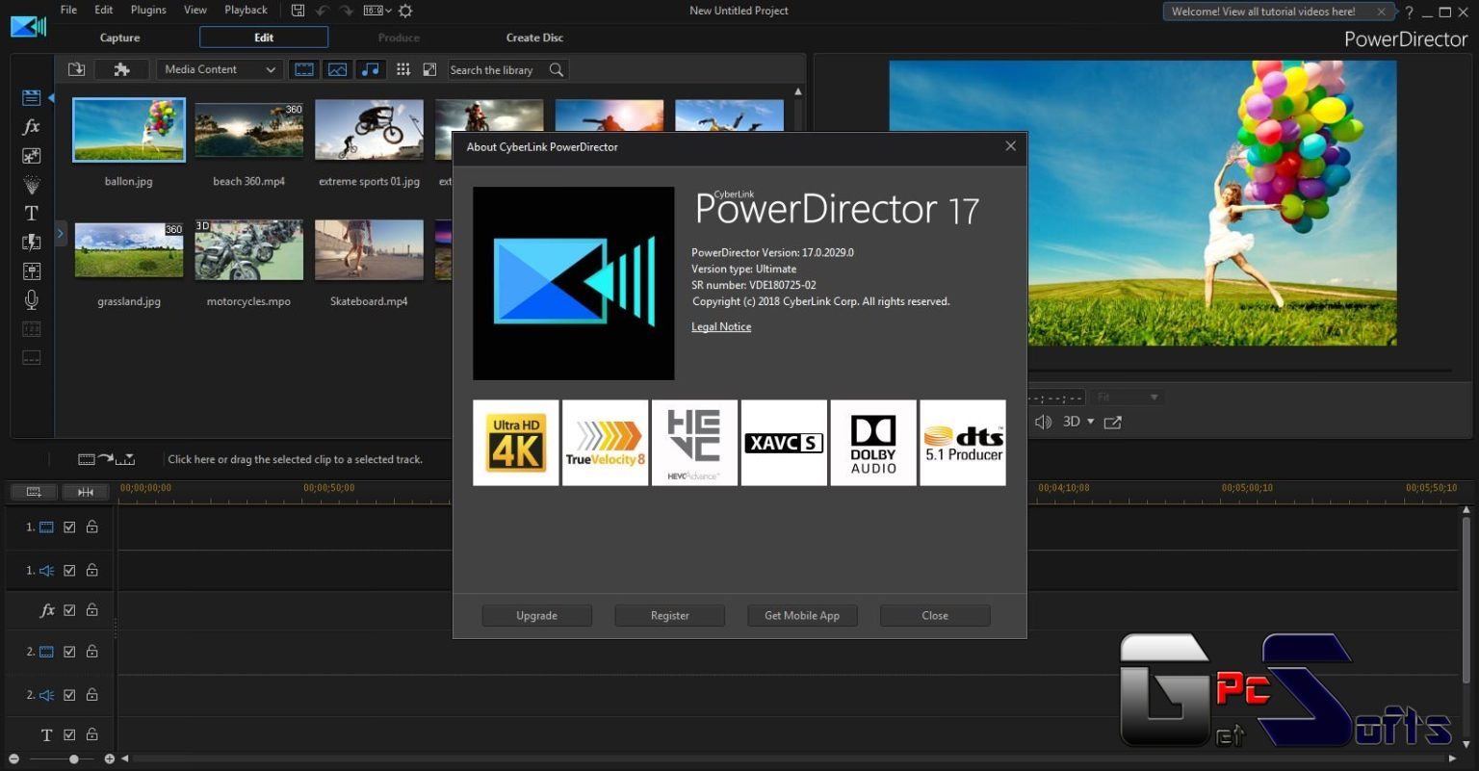Open the library menu grid icon

pyautogui.click(x=403, y=69)
